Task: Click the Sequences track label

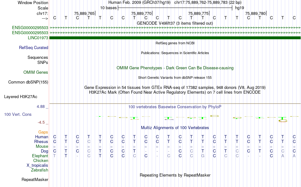Action: tap(38, 57)
